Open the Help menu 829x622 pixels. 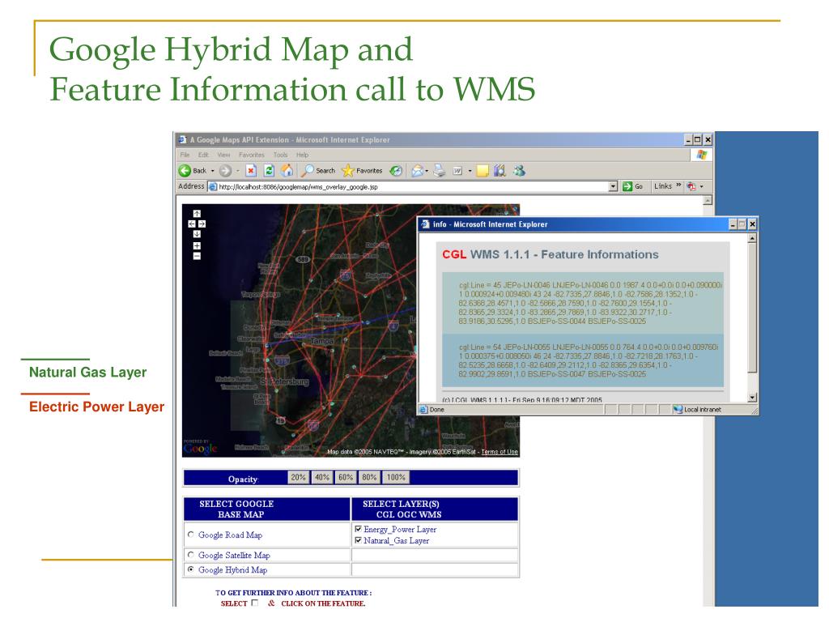tap(303, 155)
